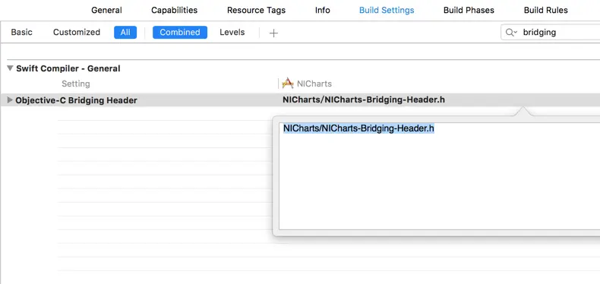
Task: Click the plus add setting button
Action: point(273,33)
